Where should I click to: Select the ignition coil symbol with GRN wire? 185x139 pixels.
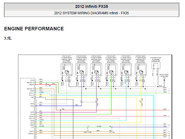(x=111, y=69)
